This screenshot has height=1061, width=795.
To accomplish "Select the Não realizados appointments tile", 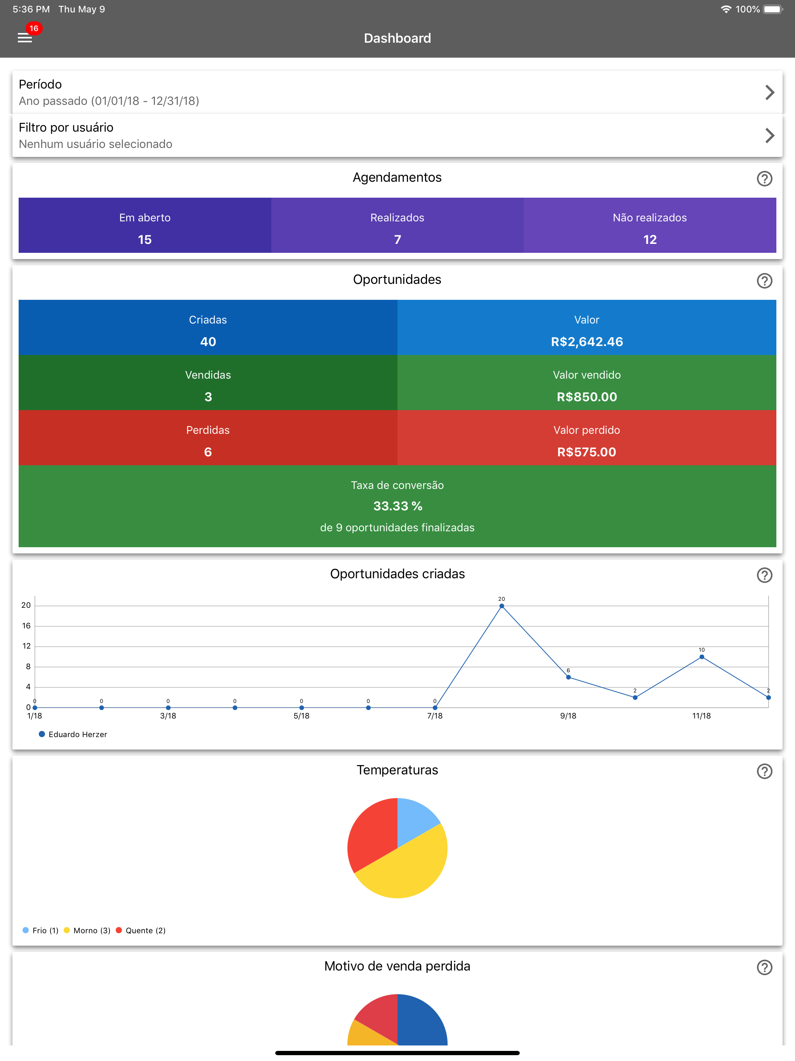I will (x=650, y=225).
